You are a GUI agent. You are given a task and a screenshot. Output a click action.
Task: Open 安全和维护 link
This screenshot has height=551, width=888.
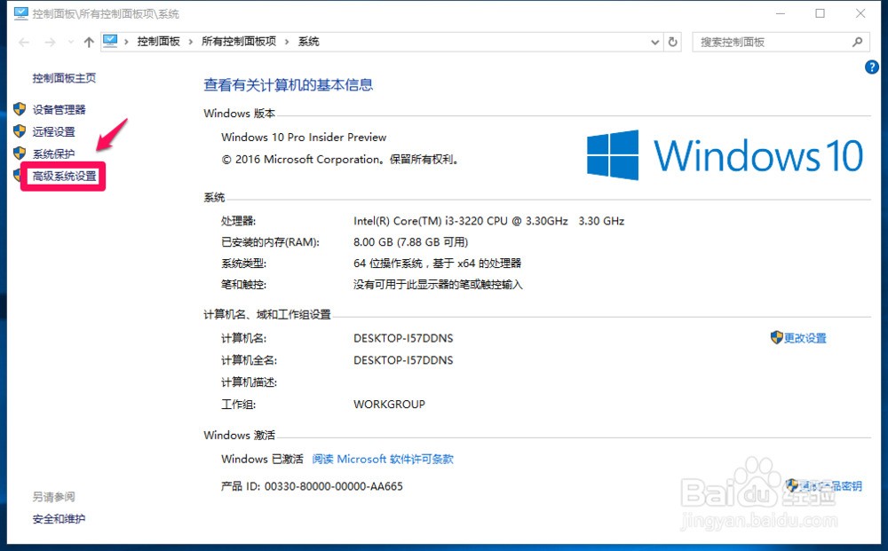tap(59, 519)
